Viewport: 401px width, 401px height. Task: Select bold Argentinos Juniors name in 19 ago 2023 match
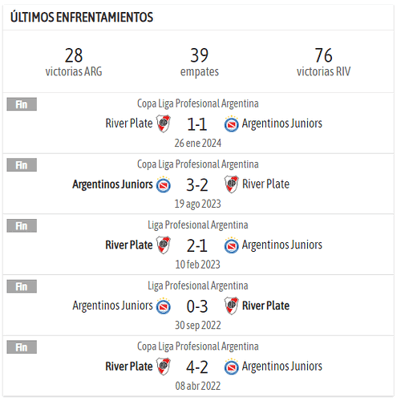(112, 184)
